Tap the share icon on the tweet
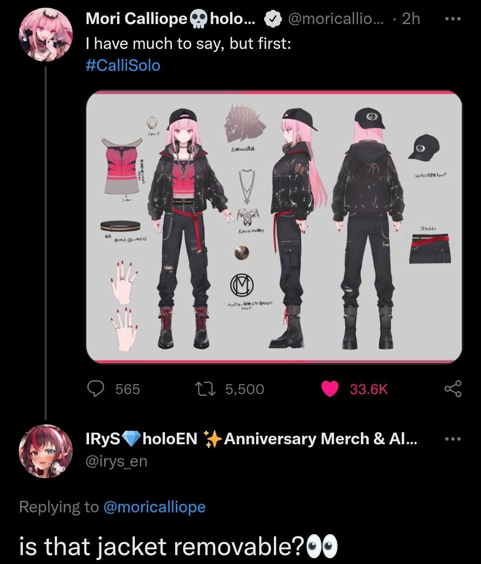The image size is (481, 564). click(453, 389)
